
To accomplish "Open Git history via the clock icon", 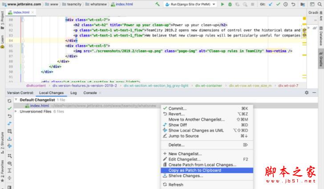I will 285,4.
